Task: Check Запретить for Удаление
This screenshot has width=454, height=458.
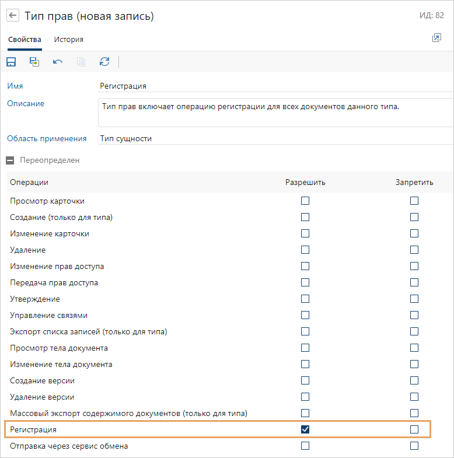Action: coord(414,250)
